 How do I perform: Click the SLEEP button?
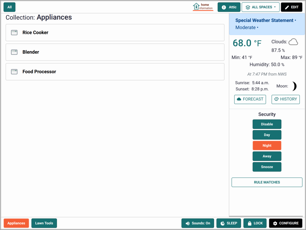(229, 223)
